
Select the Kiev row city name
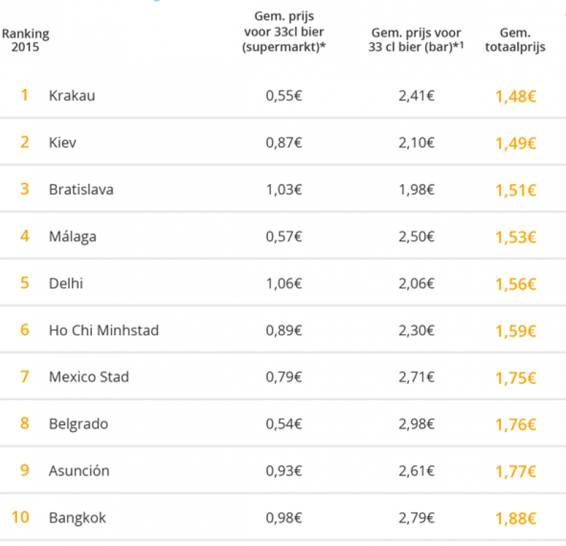tap(62, 142)
